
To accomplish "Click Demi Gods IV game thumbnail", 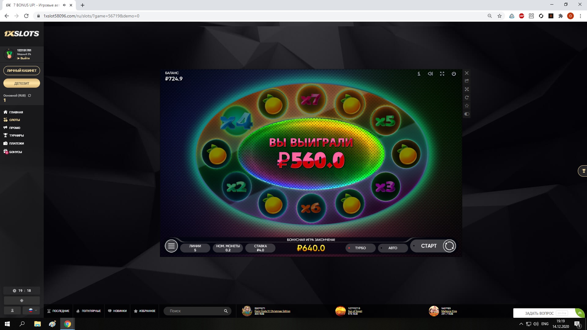I will (x=247, y=311).
